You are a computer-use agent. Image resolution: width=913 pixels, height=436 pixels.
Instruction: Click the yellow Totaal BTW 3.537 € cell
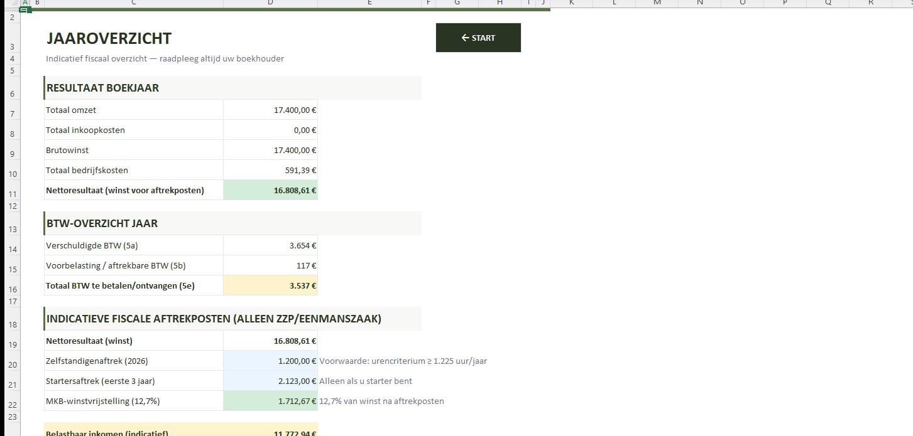coord(270,285)
